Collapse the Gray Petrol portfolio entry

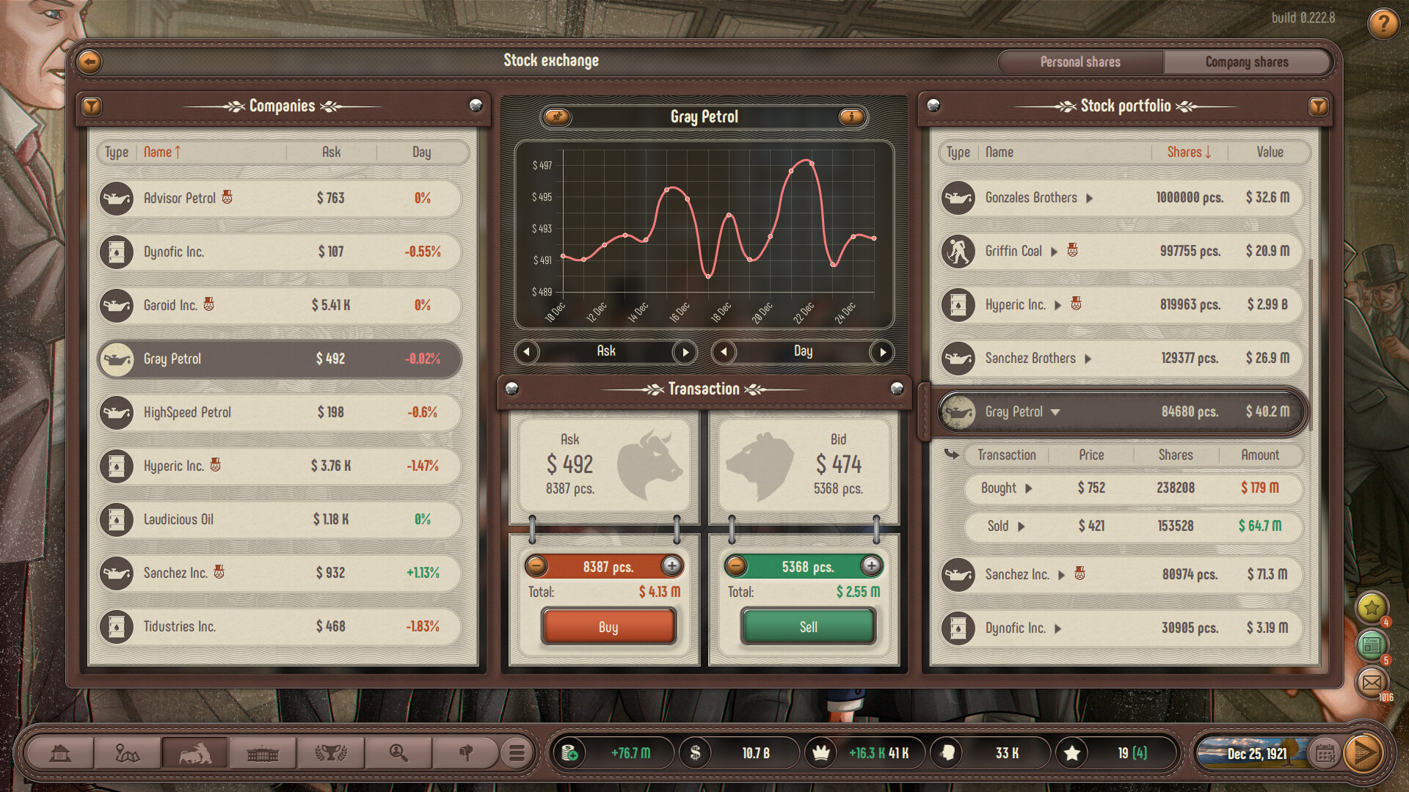click(x=1055, y=412)
